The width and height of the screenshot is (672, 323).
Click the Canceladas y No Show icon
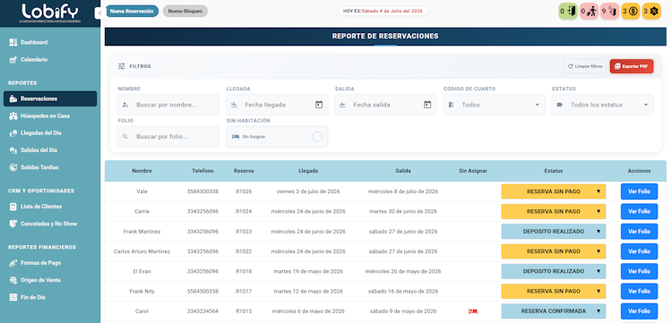tap(13, 224)
